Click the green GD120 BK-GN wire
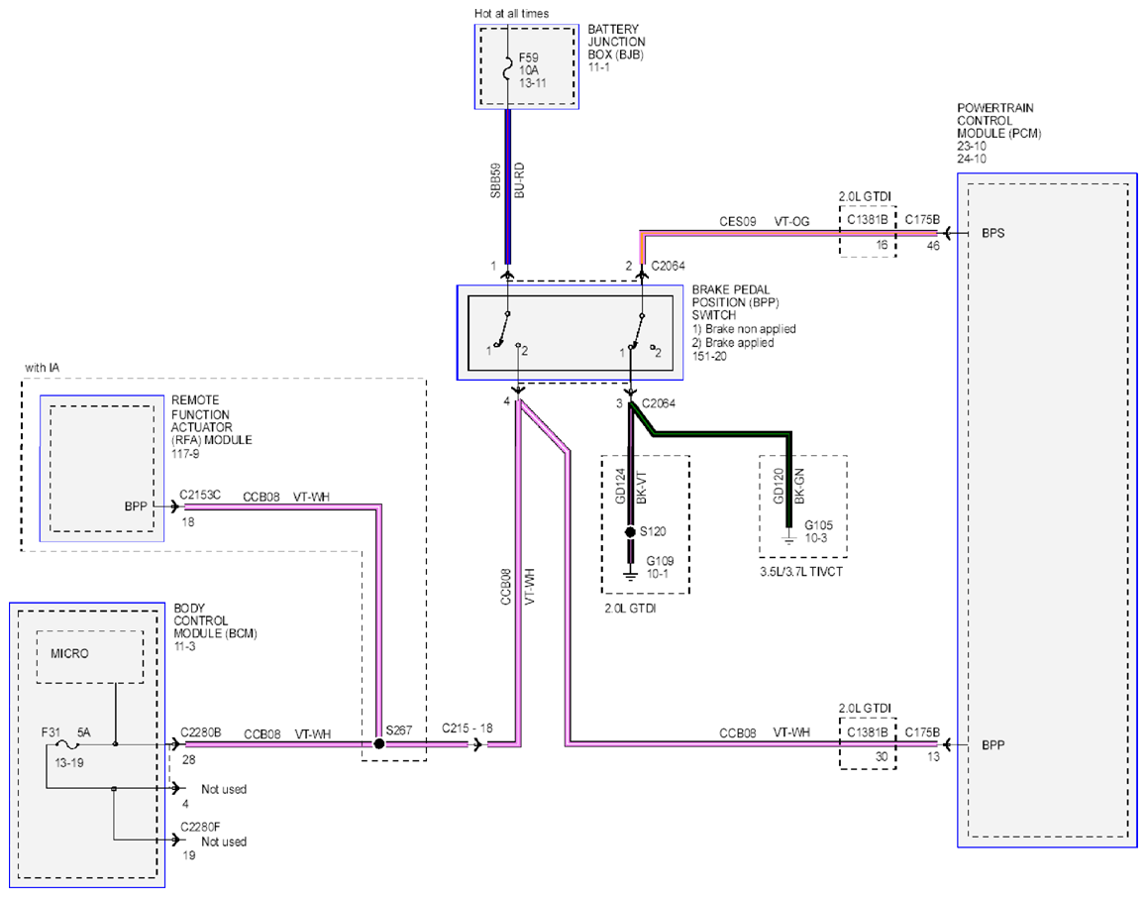The width and height of the screenshot is (1147, 898). tap(788, 480)
